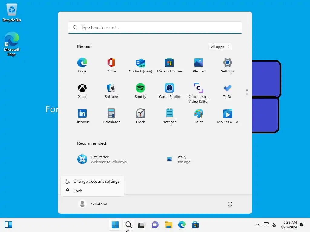Launch LinkedIn from pinned apps
310x232 pixels.
point(82,116)
